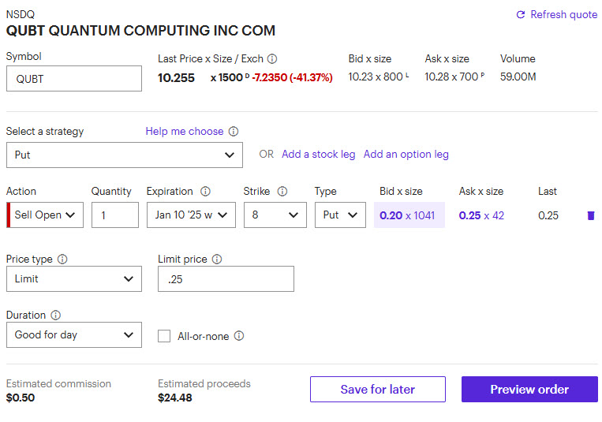Click the Strike info icon
This screenshot has height=422, width=602.
[282, 192]
